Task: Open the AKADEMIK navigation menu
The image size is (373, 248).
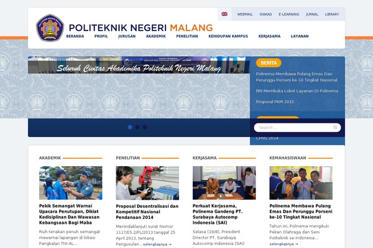Action: click(156, 37)
